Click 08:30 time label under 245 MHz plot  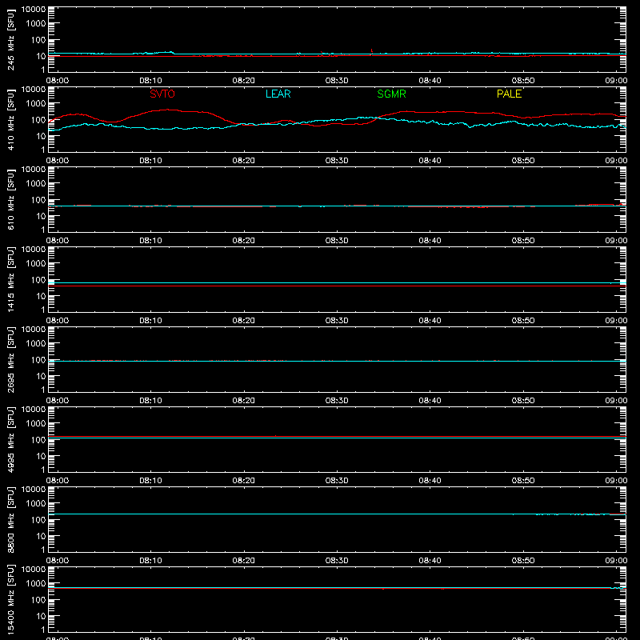[x=337, y=81]
